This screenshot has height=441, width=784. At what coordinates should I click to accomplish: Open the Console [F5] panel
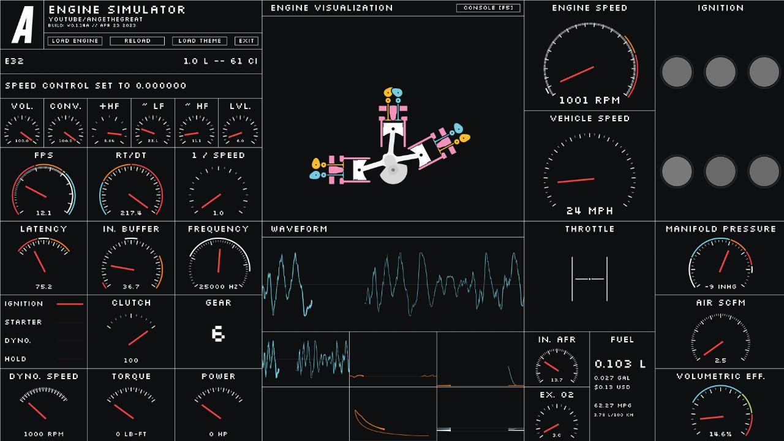tap(488, 8)
